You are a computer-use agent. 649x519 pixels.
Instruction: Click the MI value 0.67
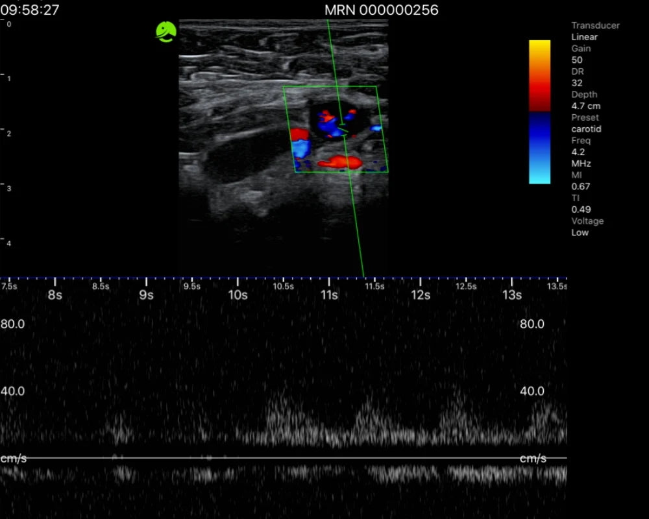point(580,187)
